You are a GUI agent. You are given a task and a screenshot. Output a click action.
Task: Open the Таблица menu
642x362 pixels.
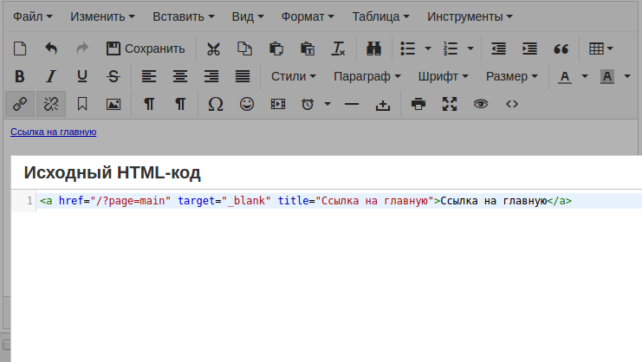[380, 16]
